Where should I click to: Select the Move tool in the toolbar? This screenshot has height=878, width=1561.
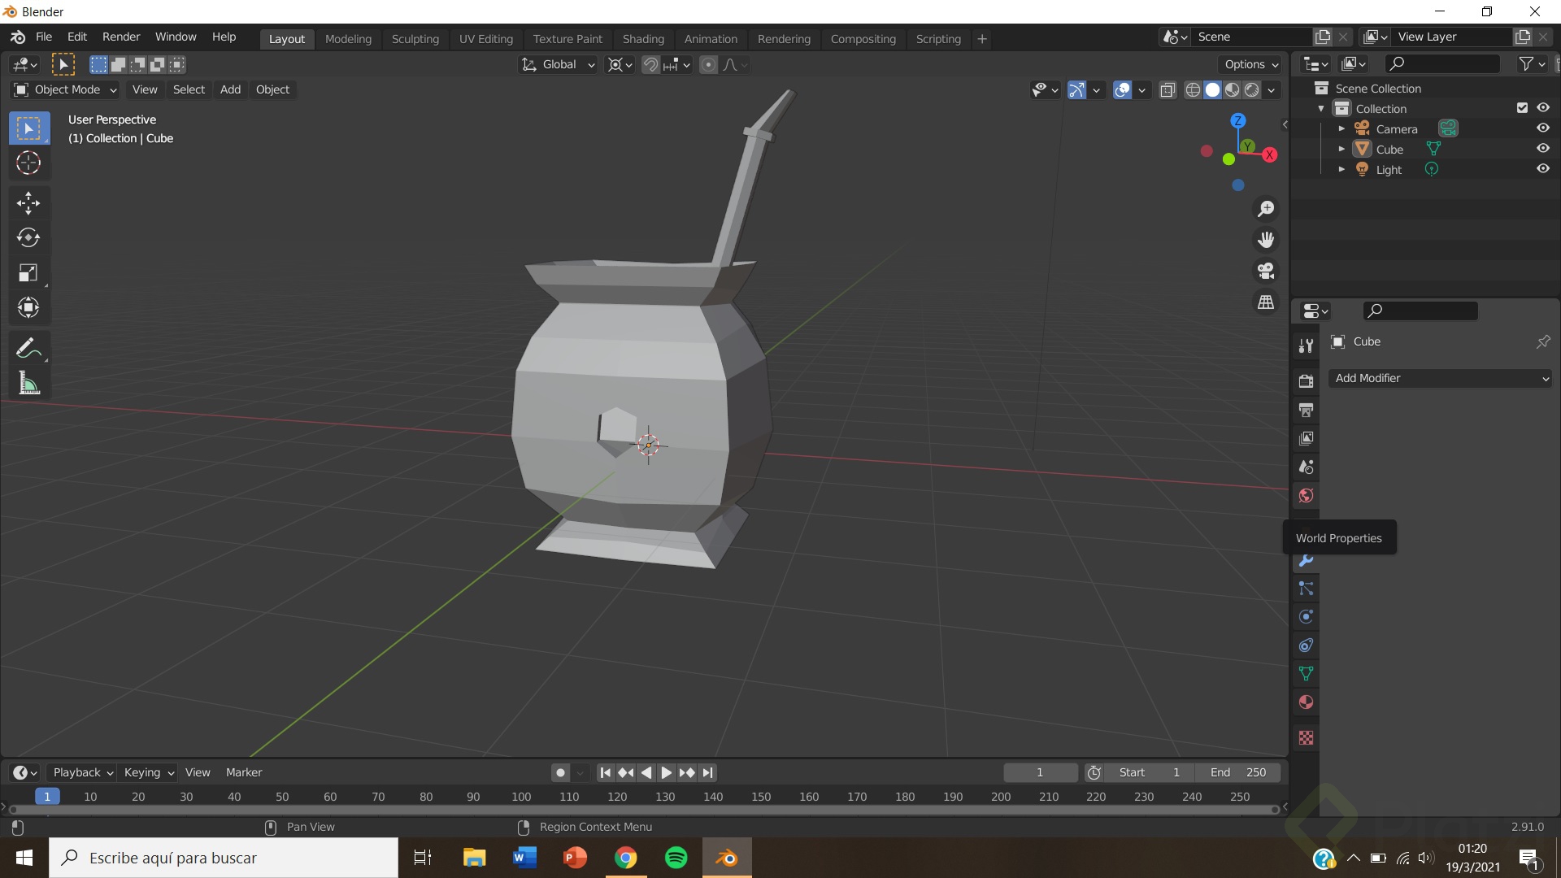tap(28, 202)
